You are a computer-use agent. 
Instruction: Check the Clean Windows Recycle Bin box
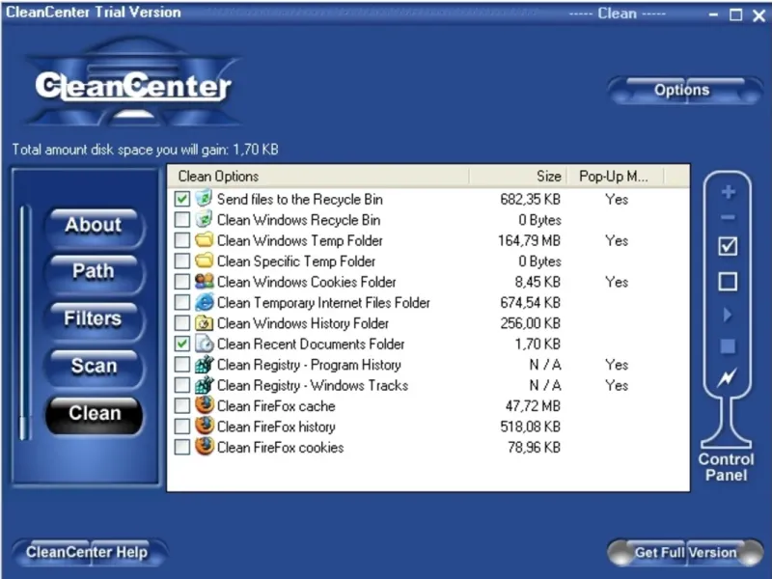(182, 220)
